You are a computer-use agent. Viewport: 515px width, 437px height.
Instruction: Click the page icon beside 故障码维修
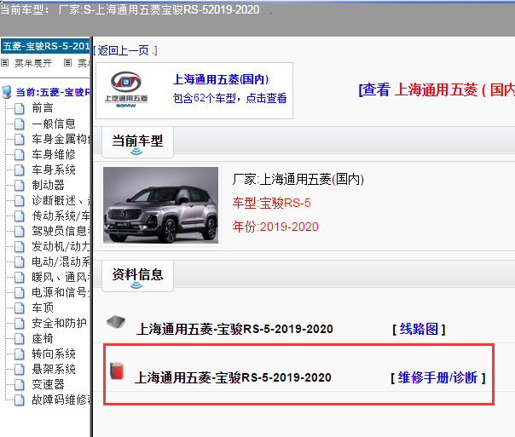(20, 400)
